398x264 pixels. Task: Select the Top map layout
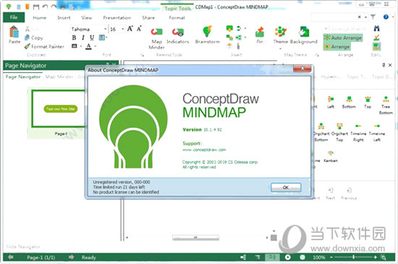pyautogui.click(x=368, y=102)
